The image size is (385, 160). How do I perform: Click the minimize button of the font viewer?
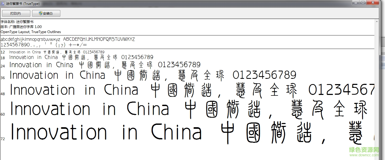click(355, 2)
